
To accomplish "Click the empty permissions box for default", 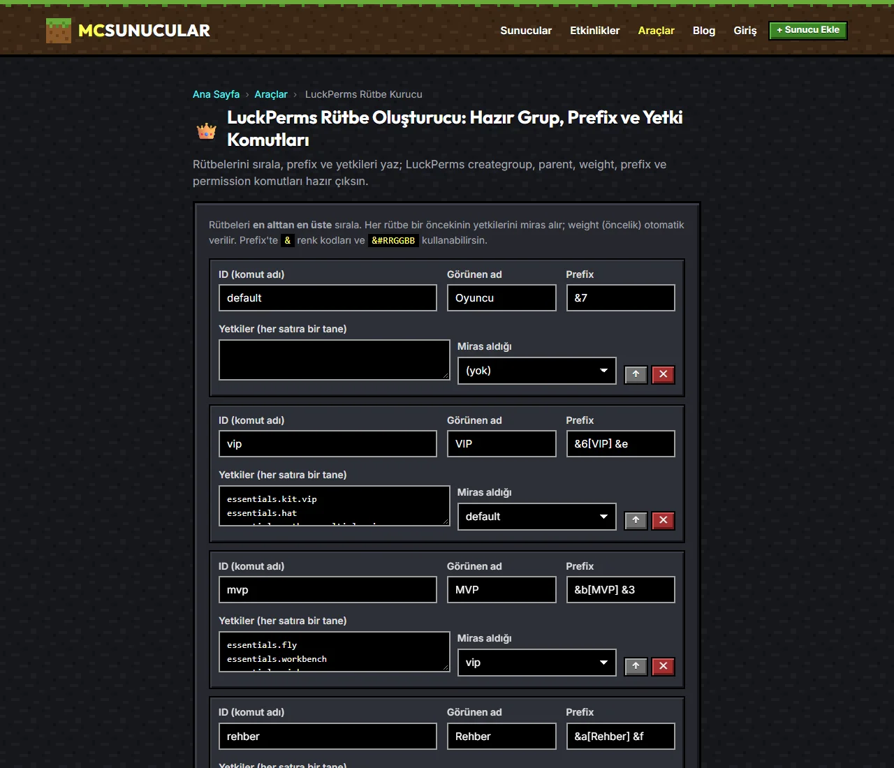I will (x=335, y=360).
